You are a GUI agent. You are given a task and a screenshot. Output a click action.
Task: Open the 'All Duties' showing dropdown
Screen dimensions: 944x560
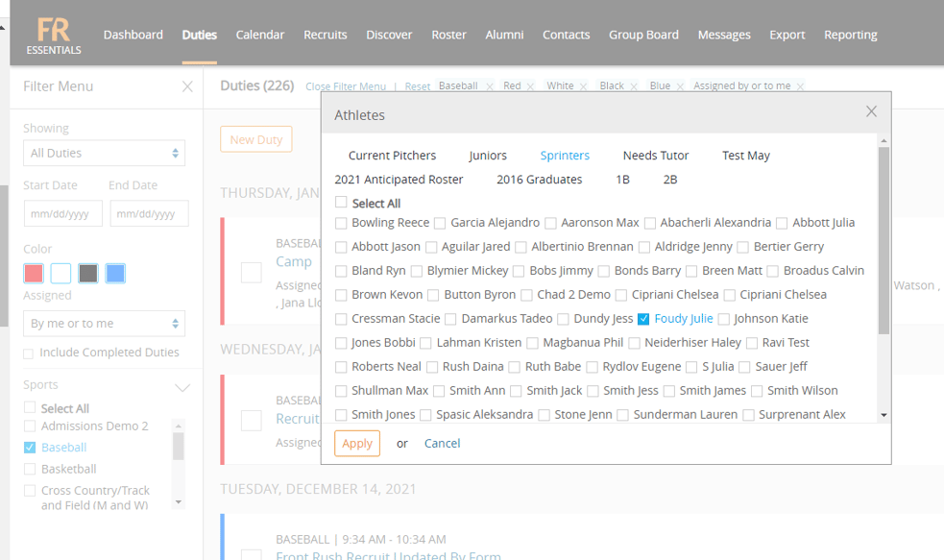click(x=104, y=152)
